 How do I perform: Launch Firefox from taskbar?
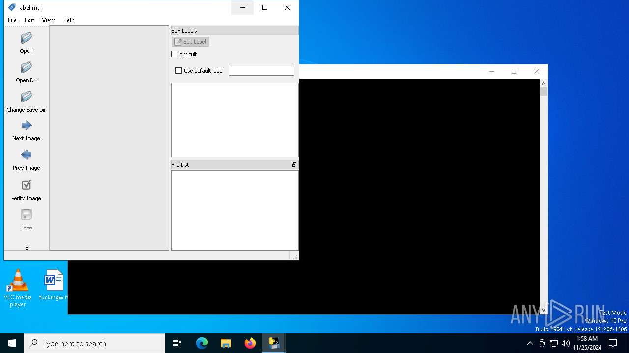[x=250, y=343]
